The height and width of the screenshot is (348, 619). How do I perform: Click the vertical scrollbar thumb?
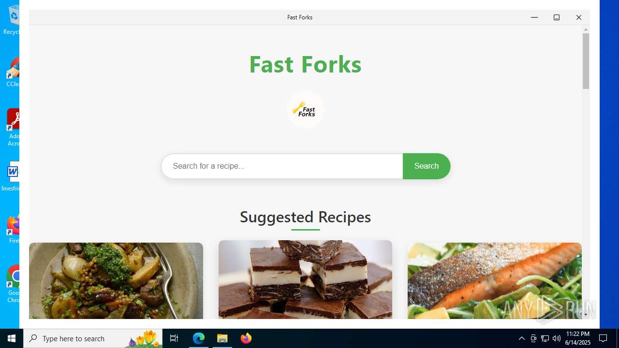click(x=586, y=61)
